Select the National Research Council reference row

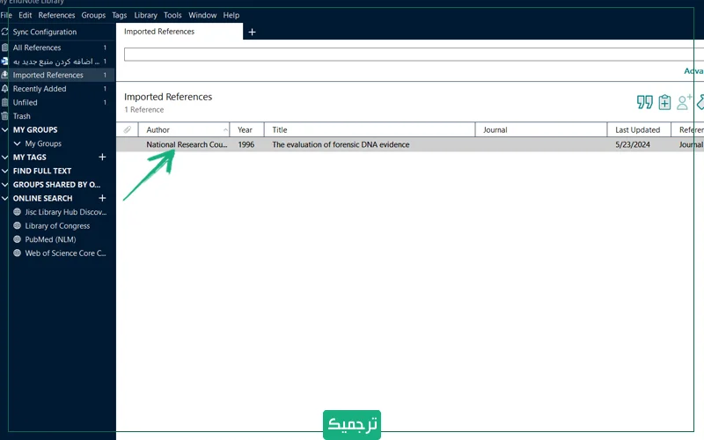click(x=352, y=144)
